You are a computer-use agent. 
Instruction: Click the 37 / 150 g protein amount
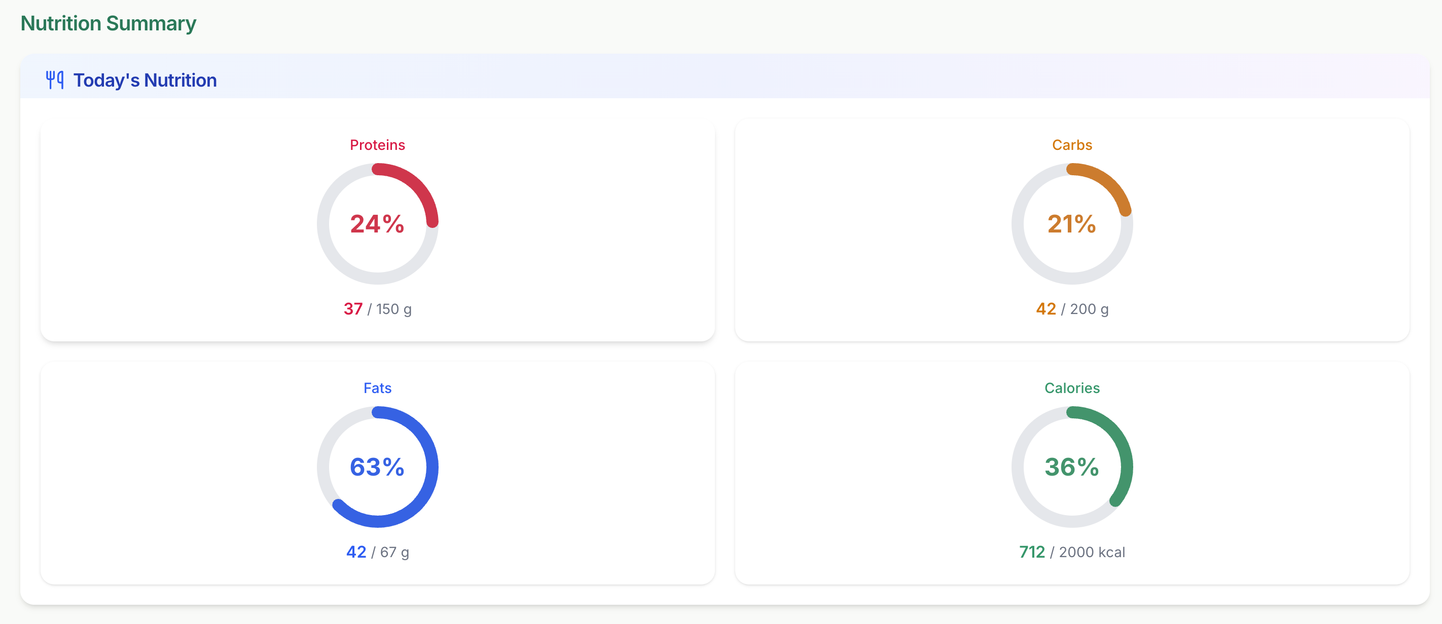[x=377, y=308]
